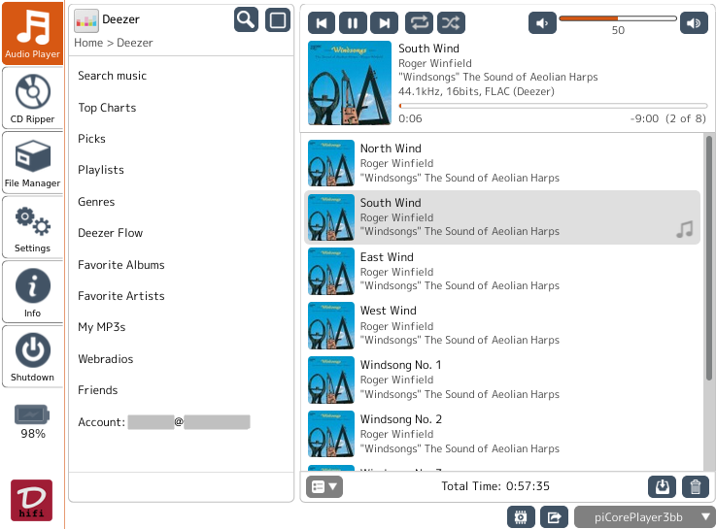Screen dimensions: 716x529
Task: Click the East Wind album thumbnail
Action: coord(331,272)
